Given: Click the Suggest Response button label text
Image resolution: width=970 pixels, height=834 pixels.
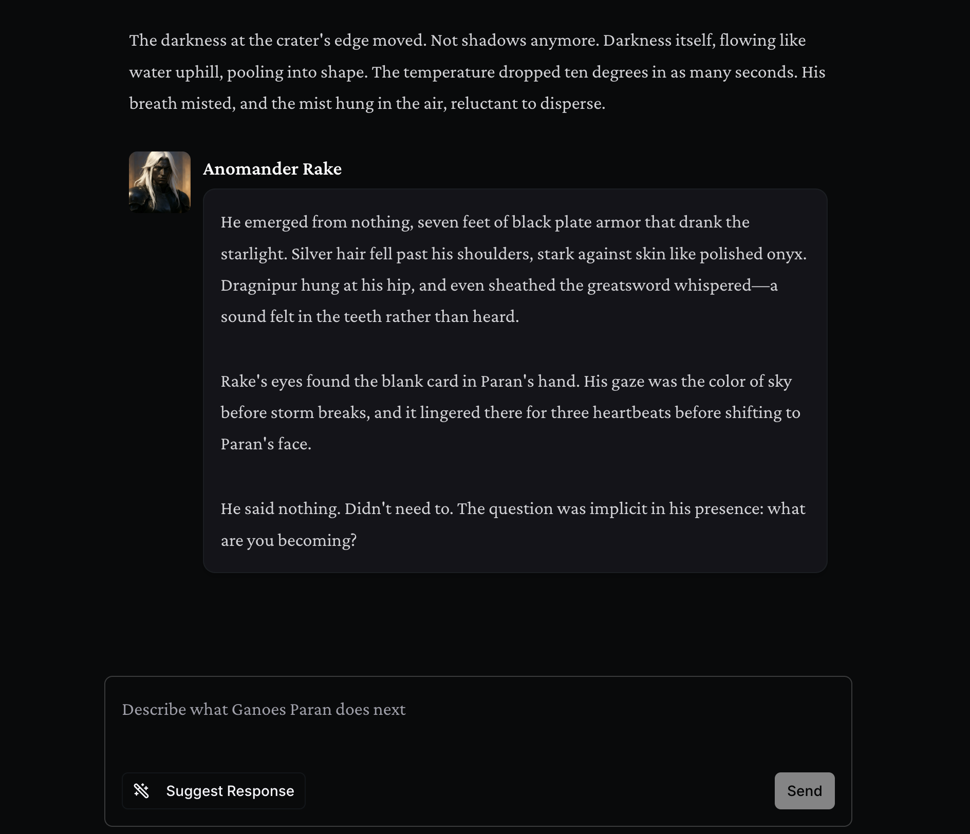Looking at the screenshot, I should pos(230,791).
